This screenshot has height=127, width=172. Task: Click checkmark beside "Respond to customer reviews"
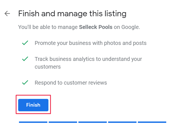(25, 82)
